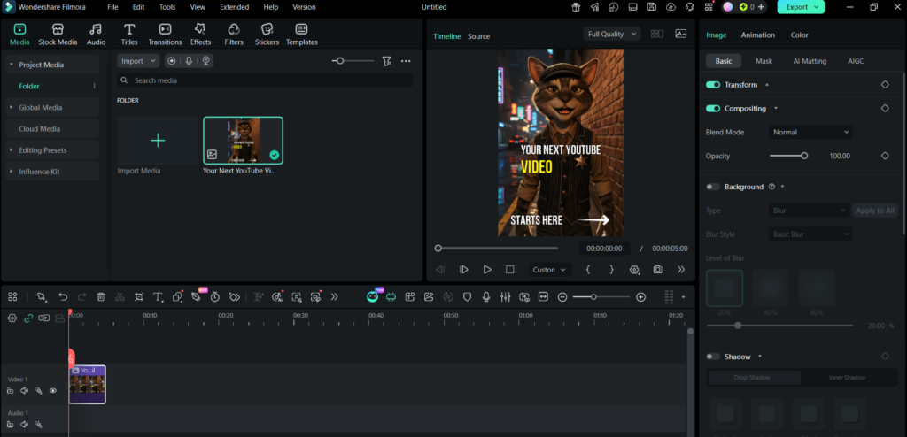Open the audio mixer icon
Screen dimensions: 907x437
(506, 297)
